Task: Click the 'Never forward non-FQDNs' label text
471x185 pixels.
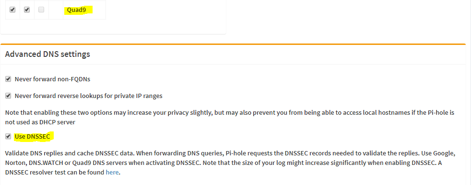Action: (53, 79)
